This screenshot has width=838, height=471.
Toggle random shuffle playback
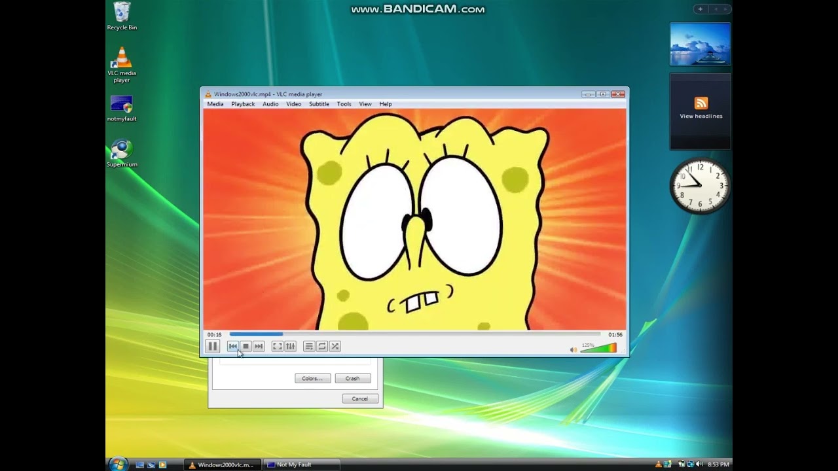click(335, 346)
